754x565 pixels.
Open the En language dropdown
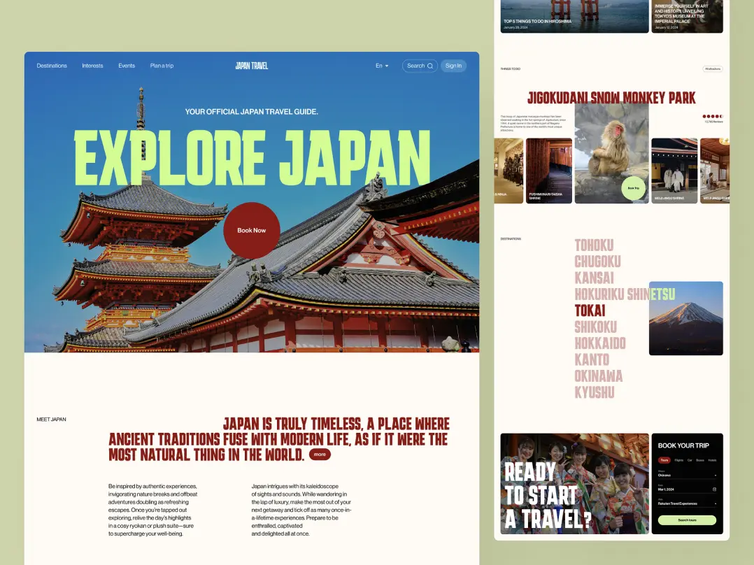coord(381,66)
